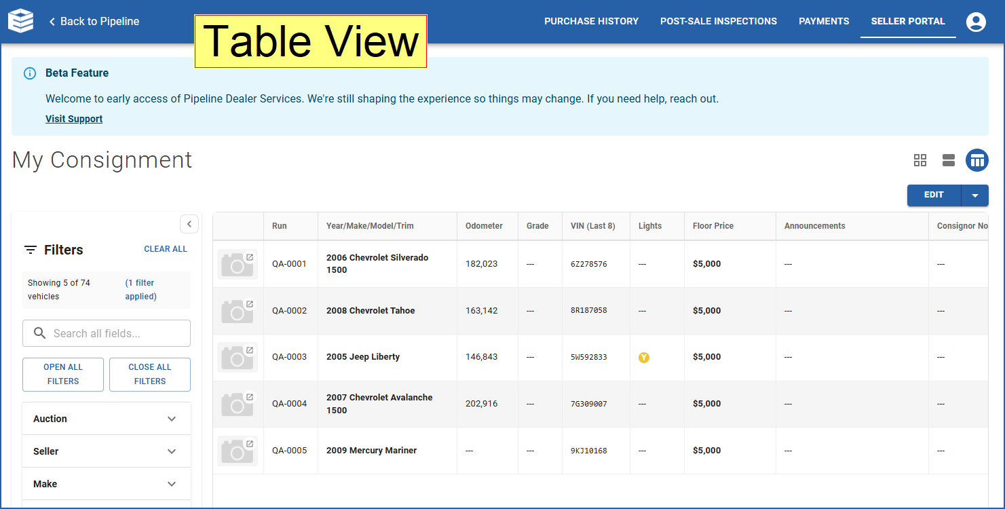Click odometer value 182,023

click(x=482, y=264)
